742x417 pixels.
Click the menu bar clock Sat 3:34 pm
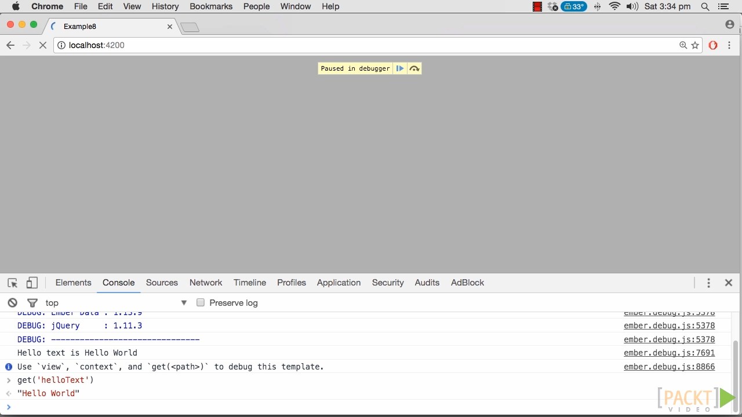(x=667, y=6)
